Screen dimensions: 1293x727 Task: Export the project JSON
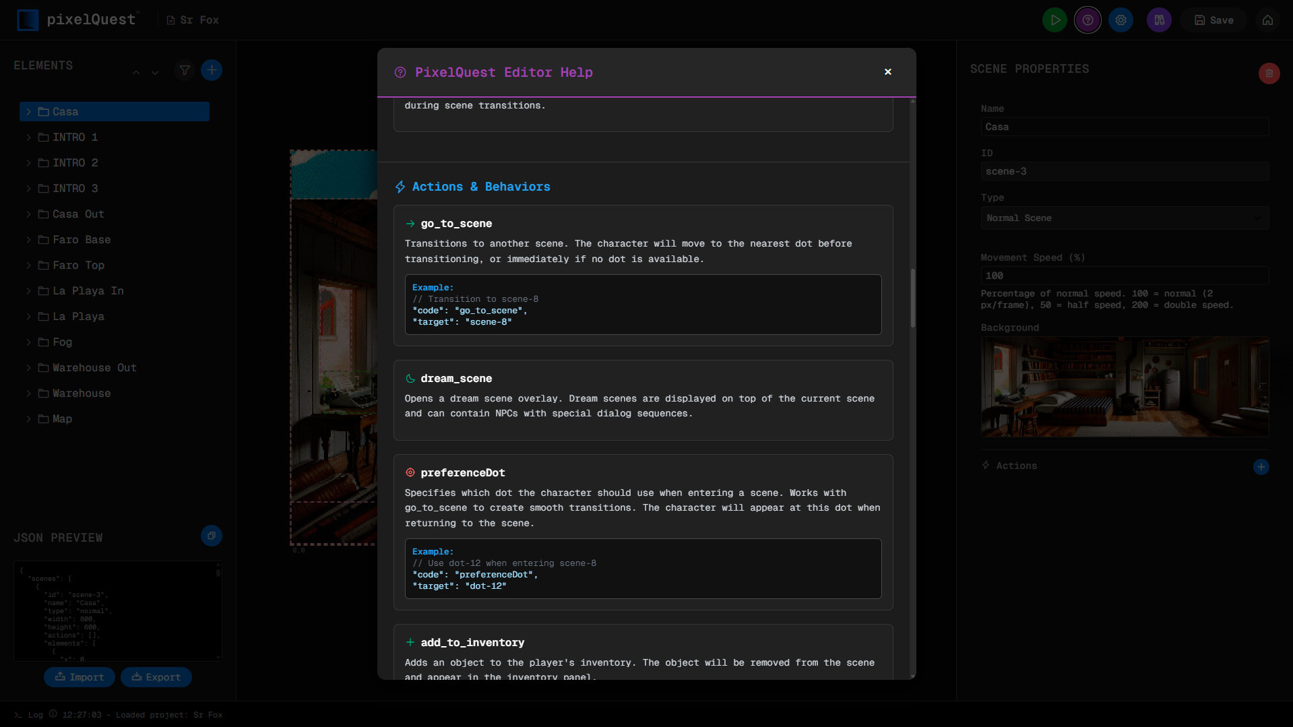(156, 676)
